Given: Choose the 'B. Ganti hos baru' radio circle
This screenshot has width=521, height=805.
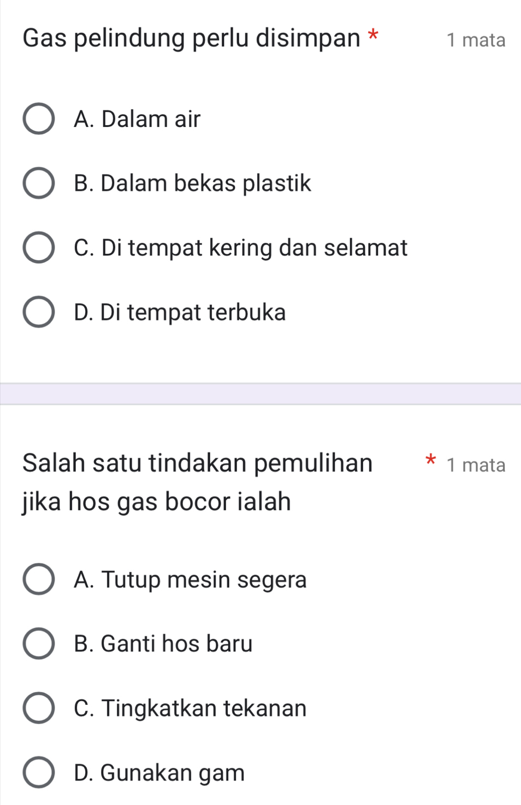Looking at the screenshot, I should pos(38,644).
